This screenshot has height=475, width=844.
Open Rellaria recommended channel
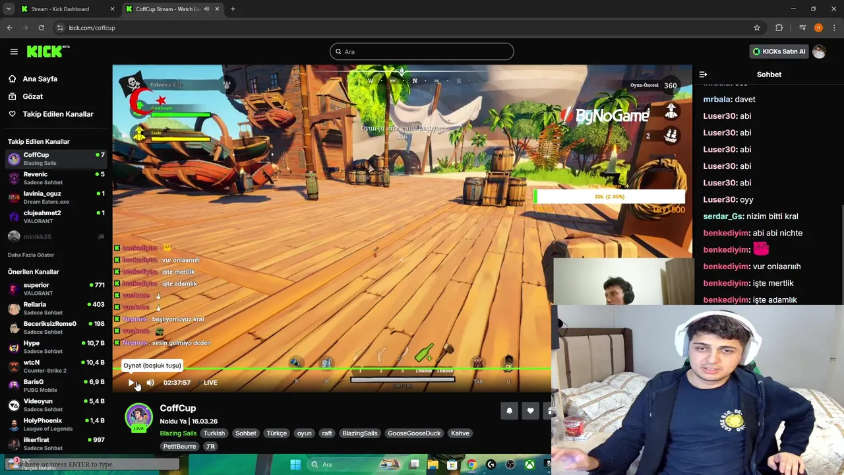tap(56, 308)
